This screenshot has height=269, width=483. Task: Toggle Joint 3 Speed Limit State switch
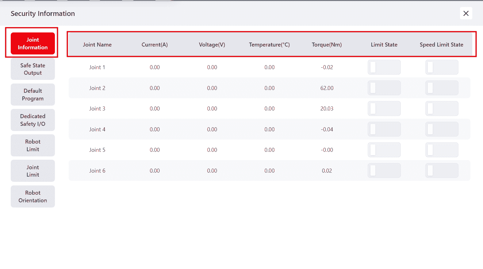[442, 109]
